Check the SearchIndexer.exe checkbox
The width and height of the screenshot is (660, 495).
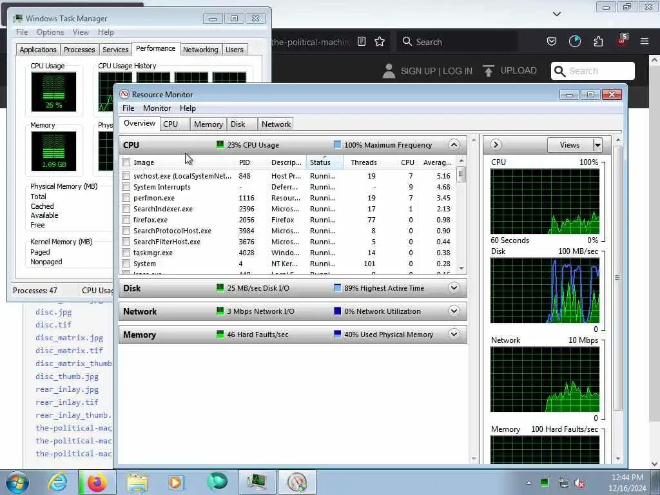tap(126, 209)
